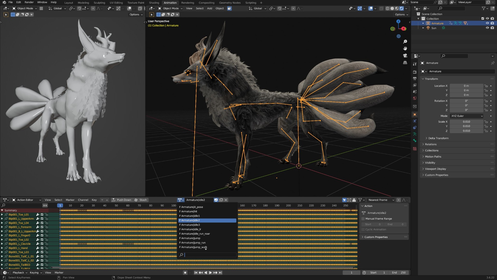Viewport: 497px width, 280px height.
Task: Switch main viewport to Rendered shading
Action: [401, 8]
